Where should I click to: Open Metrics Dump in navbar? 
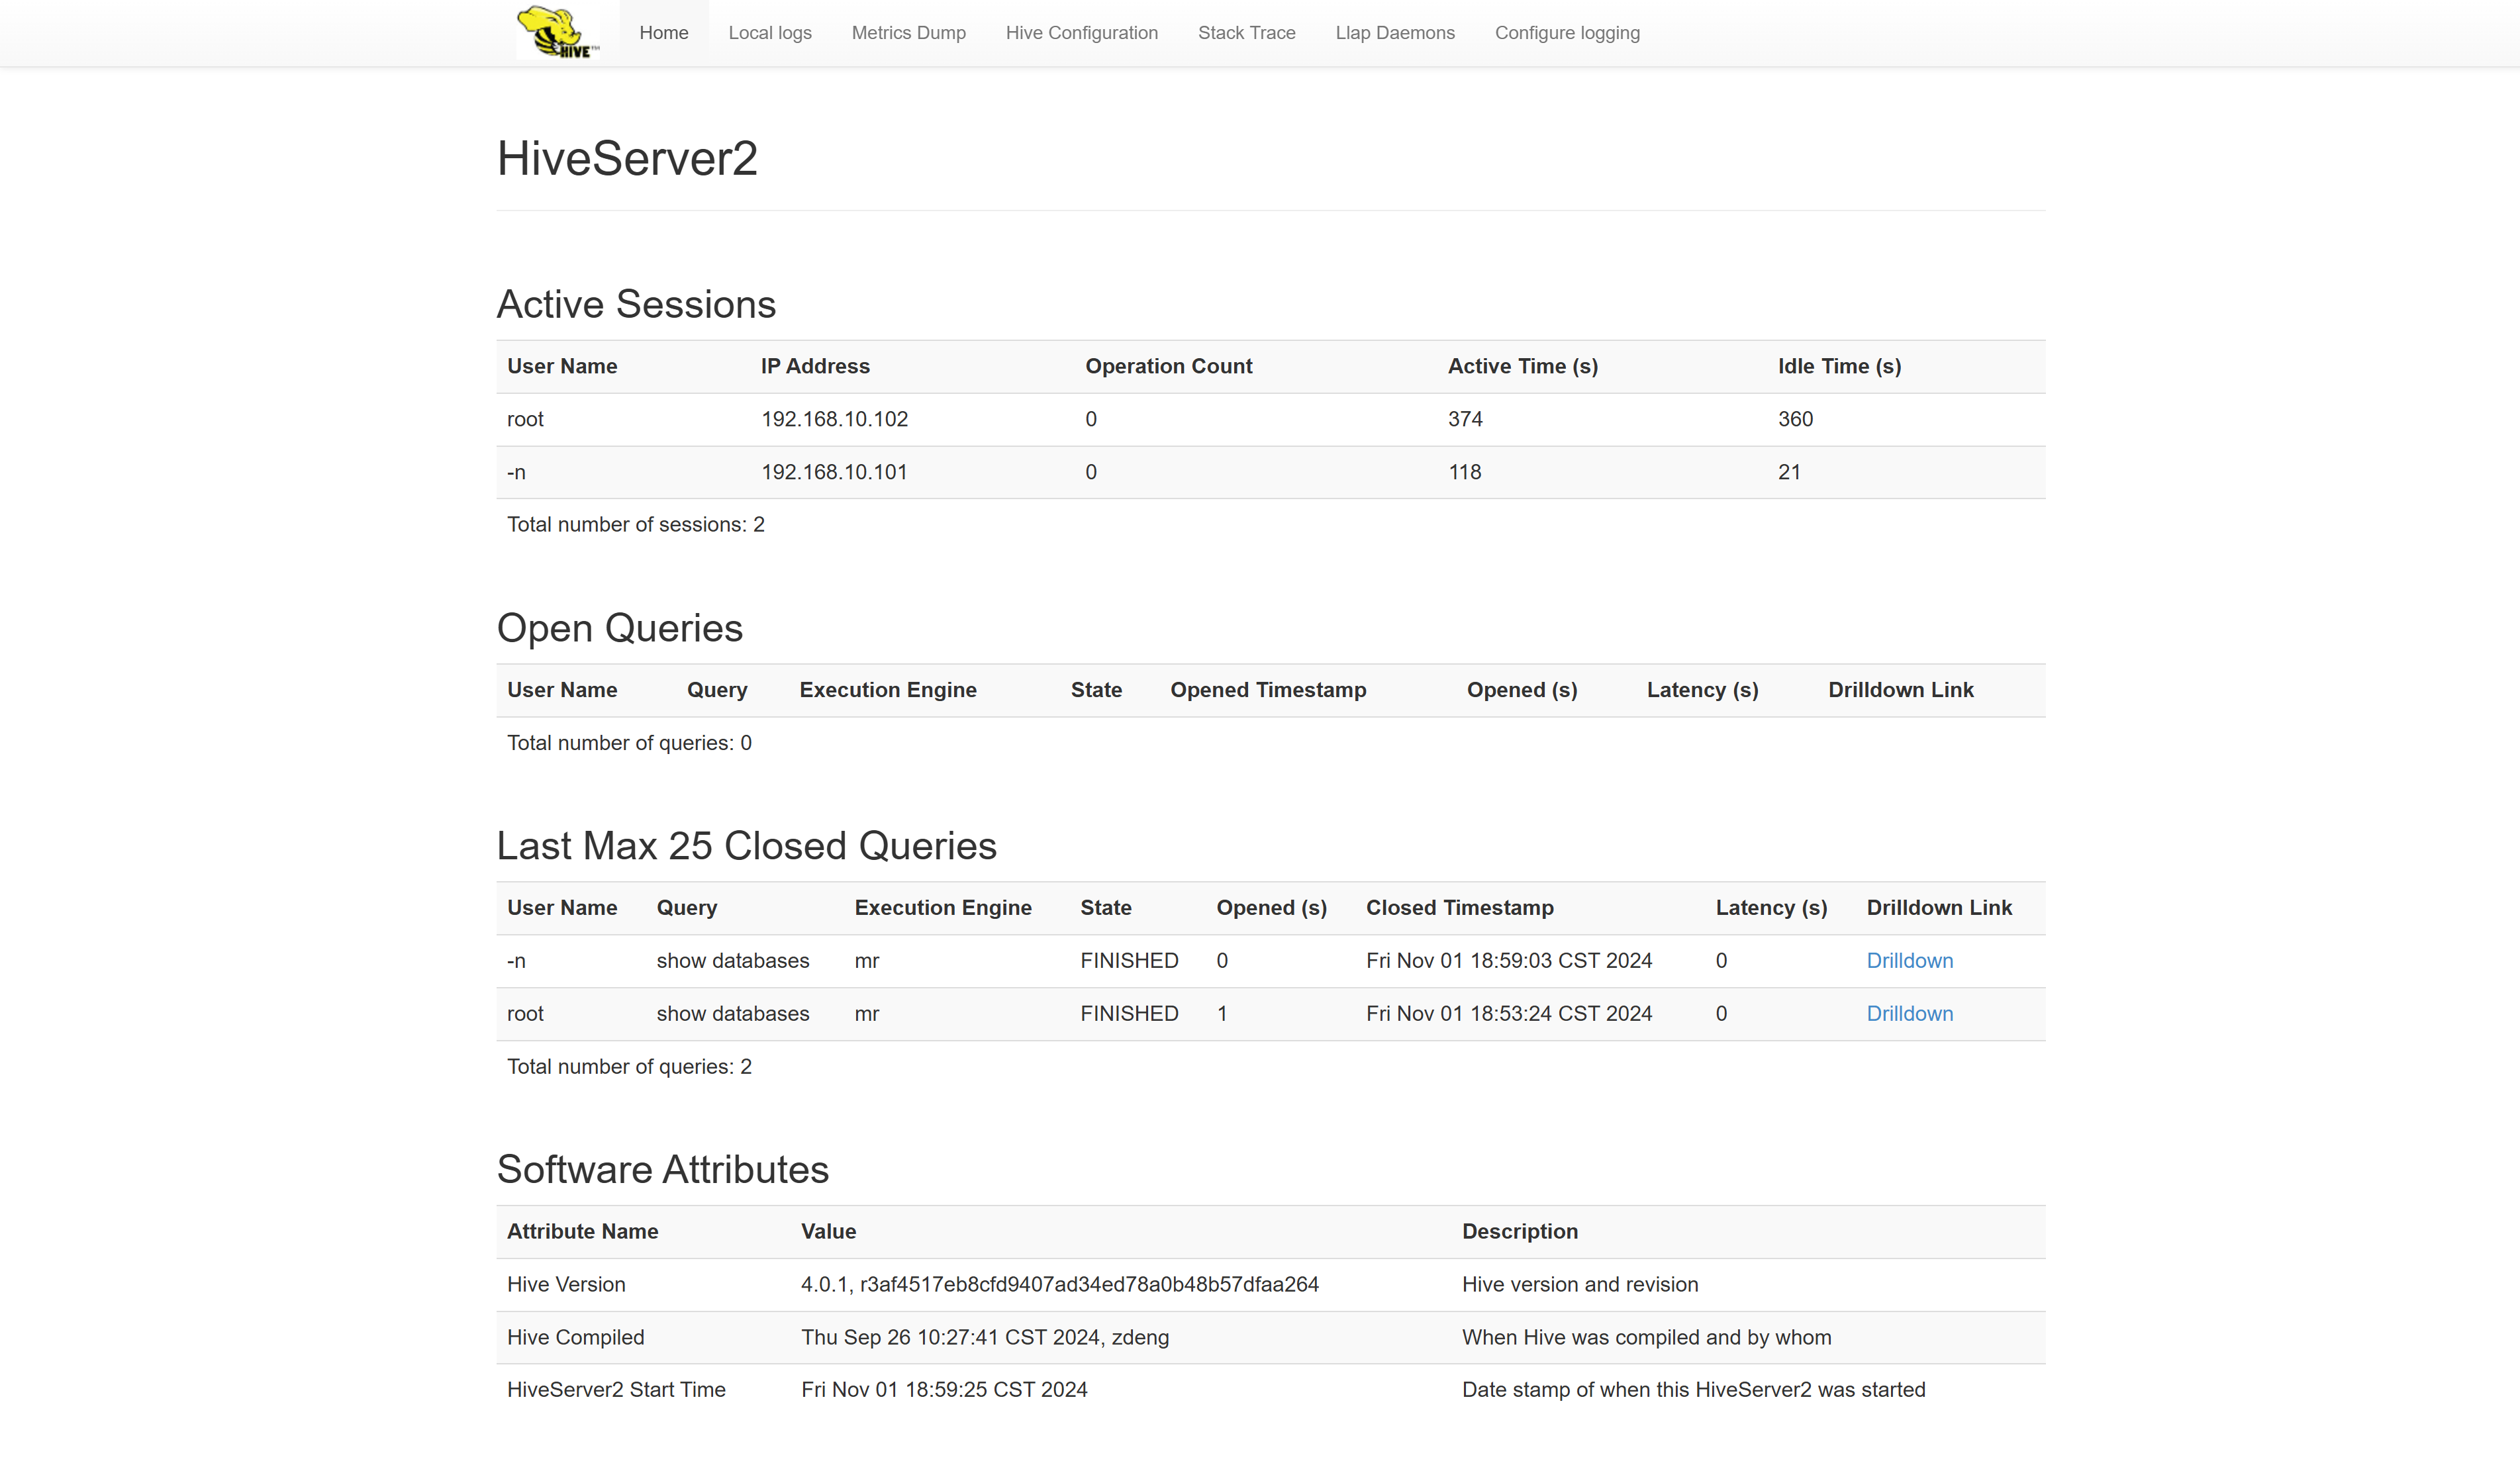pyautogui.click(x=909, y=33)
